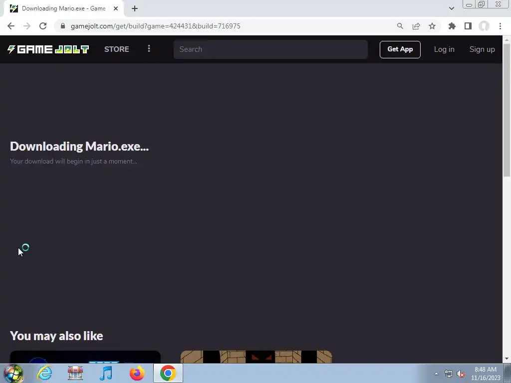Click the network tray icon
The image size is (511, 383).
(449, 374)
